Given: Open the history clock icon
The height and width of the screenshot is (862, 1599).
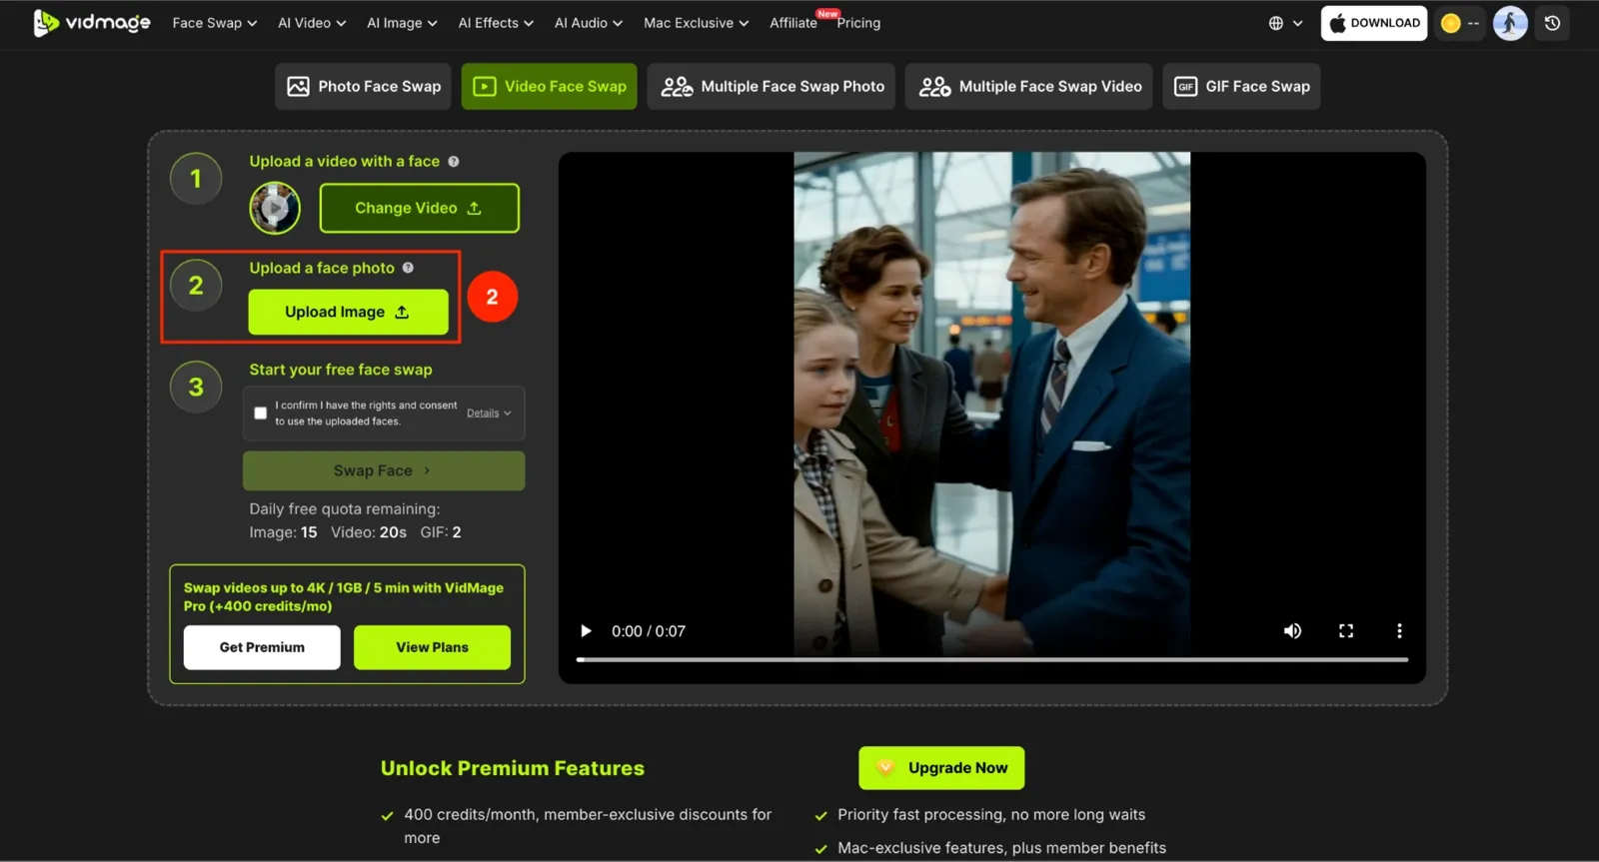Looking at the screenshot, I should pyautogui.click(x=1552, y=23).
